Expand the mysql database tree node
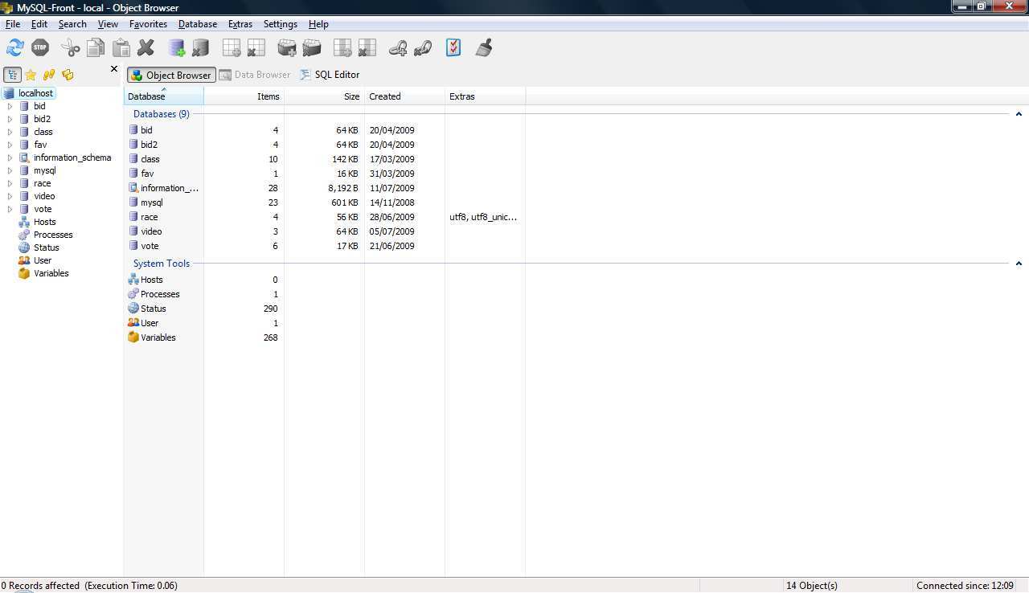This screenshot has width=1029, height=593. point(11,170)
